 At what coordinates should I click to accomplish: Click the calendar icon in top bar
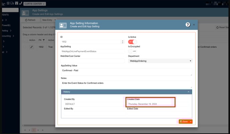tap(8, 3)
